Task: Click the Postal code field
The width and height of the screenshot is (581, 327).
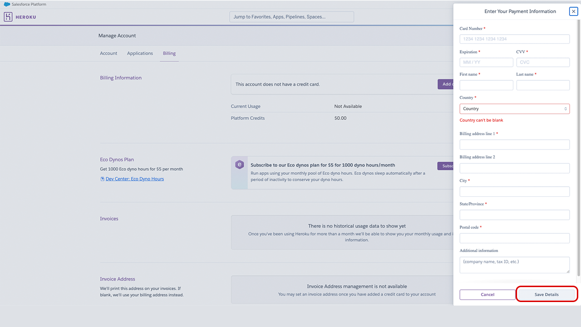Action: [514, 238]
